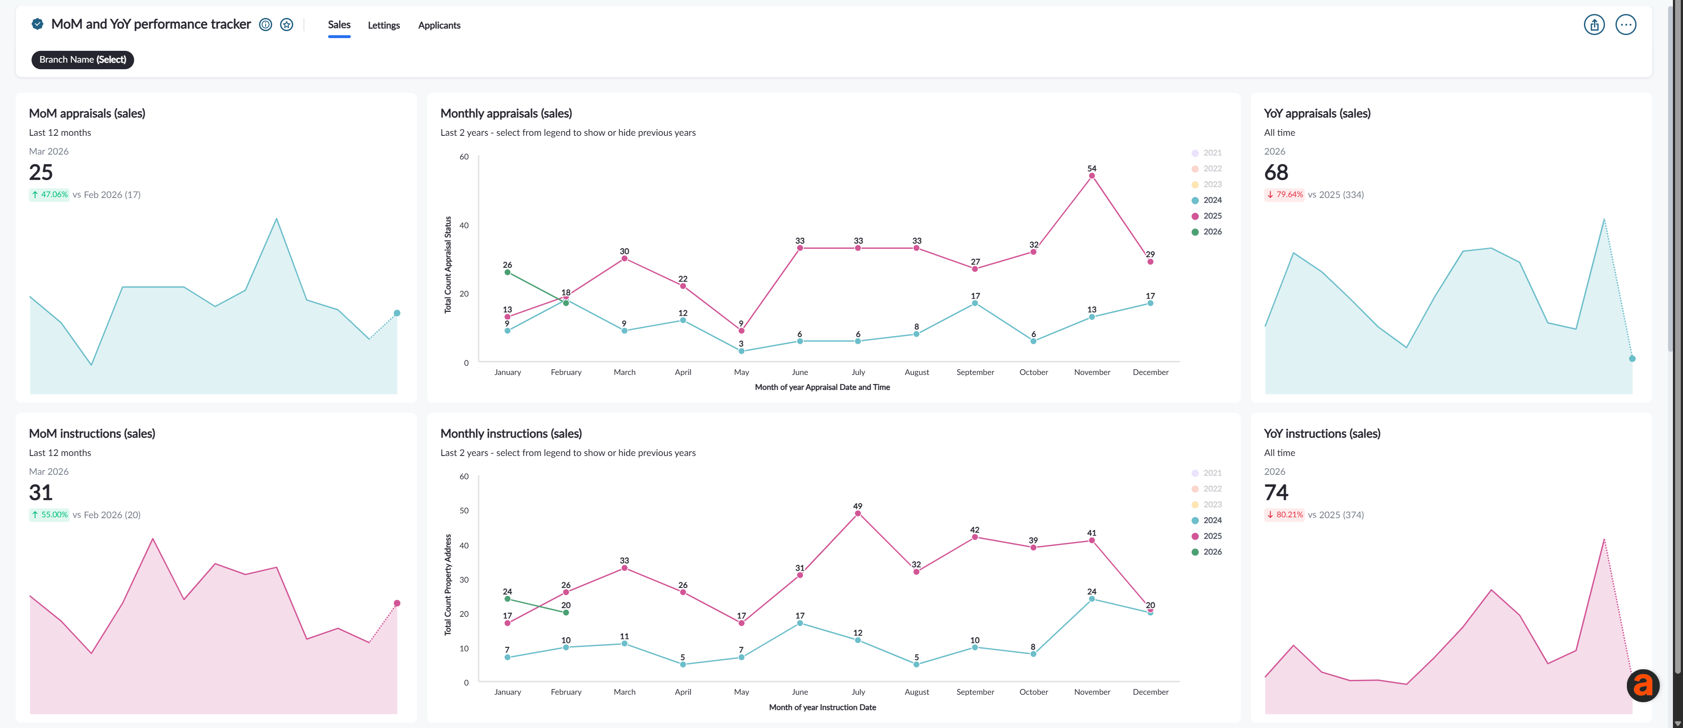Viewport: 1683px width, 728px height.
Task: Click the January 2026 instructions point labeled 24
Action: [x=508, y=599]
